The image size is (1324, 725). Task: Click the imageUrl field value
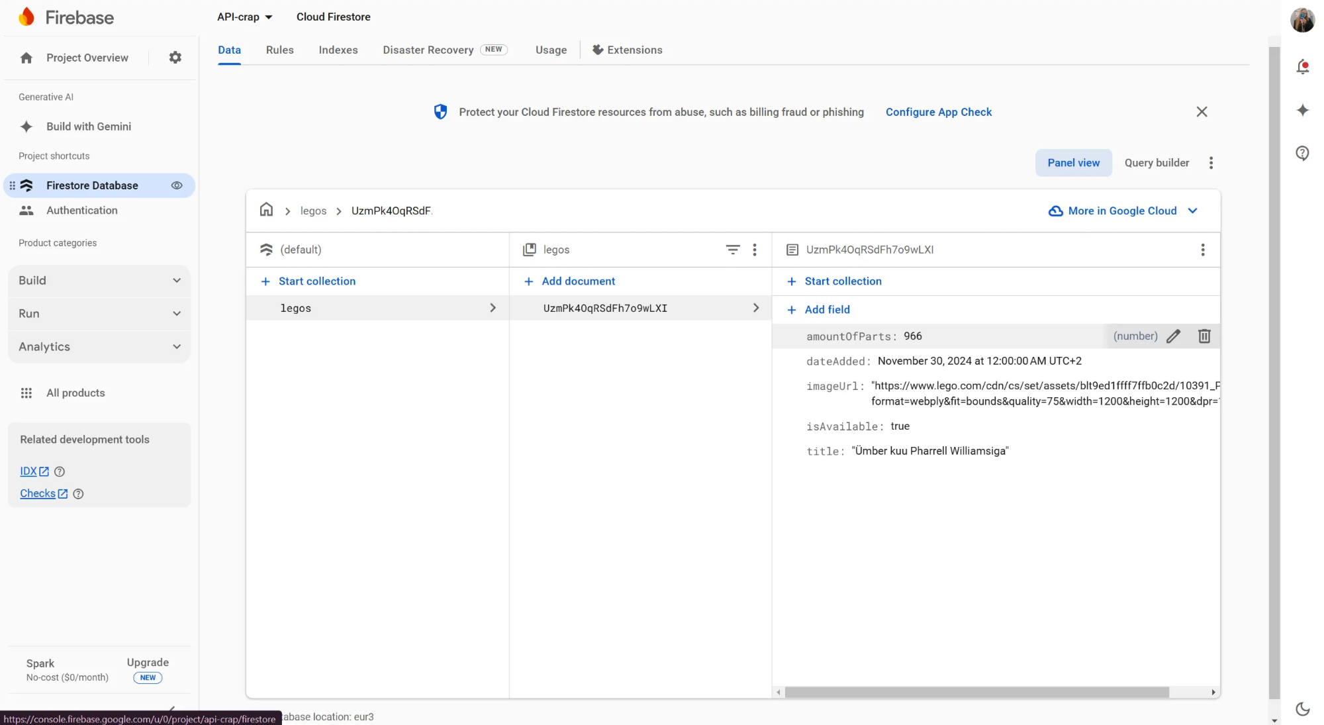pos(1045,394)
